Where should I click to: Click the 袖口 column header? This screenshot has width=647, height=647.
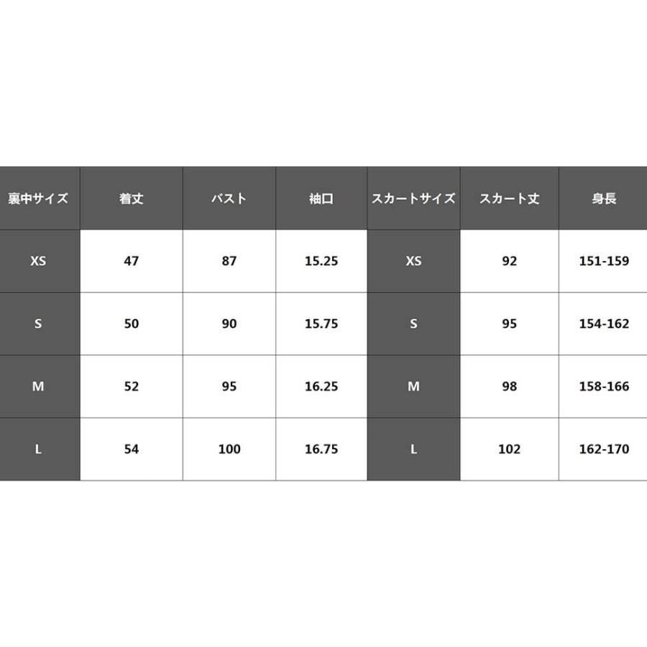point(321,198)
